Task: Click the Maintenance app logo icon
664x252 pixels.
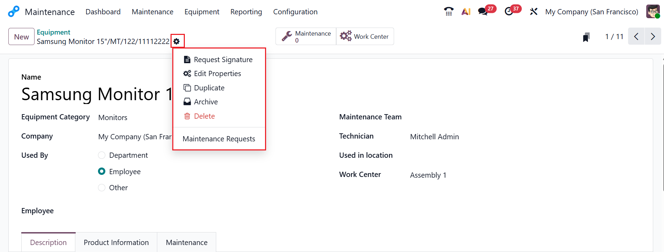Action: click(14, 12)
